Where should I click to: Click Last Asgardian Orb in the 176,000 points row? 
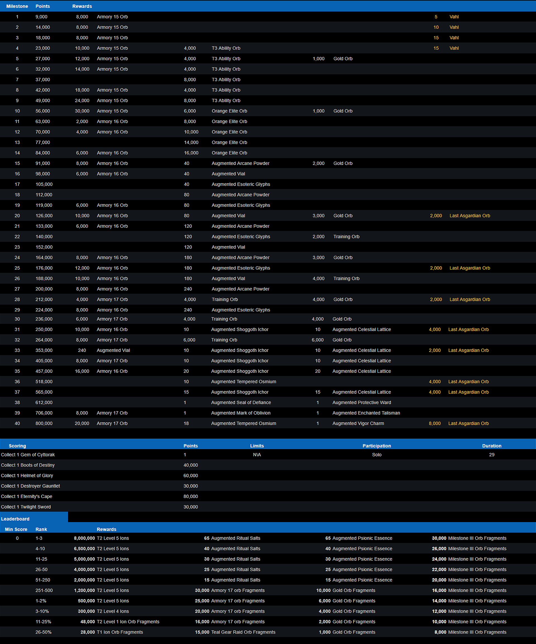pos(470,268)
